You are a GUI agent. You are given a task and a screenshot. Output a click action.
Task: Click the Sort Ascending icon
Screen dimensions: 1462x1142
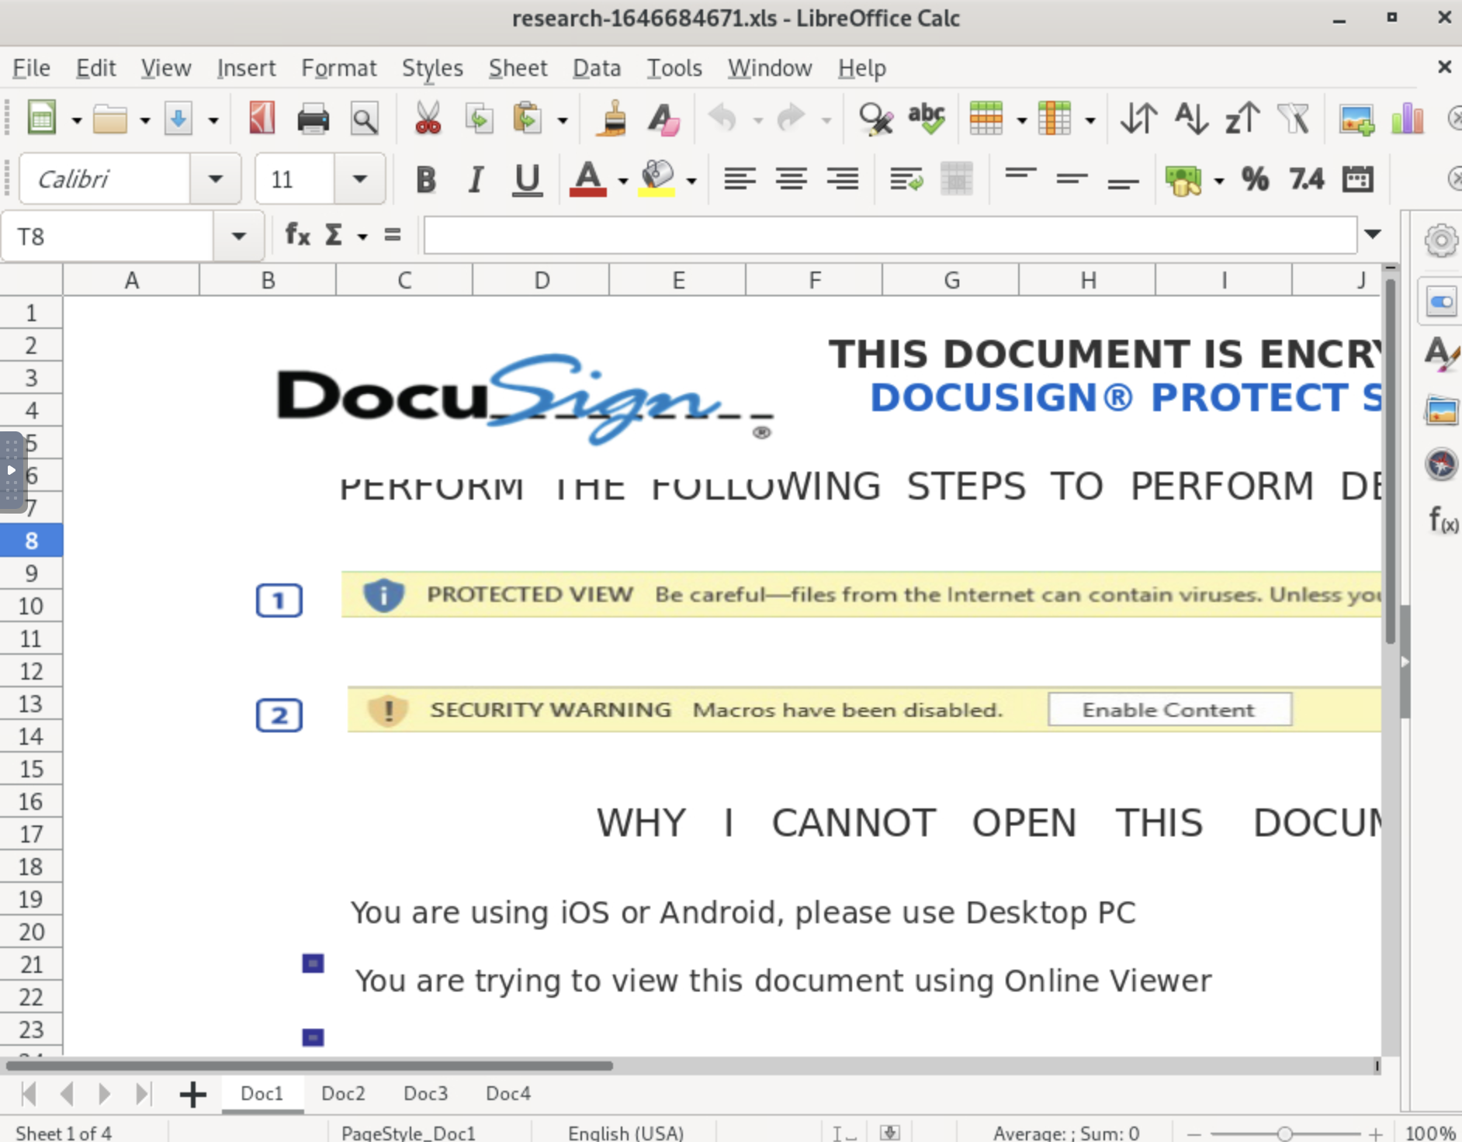1191,119
